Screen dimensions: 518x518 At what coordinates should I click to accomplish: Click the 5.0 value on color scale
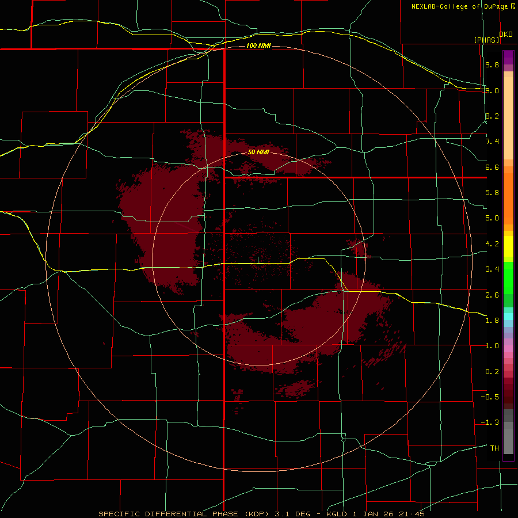tap(492, 218)
